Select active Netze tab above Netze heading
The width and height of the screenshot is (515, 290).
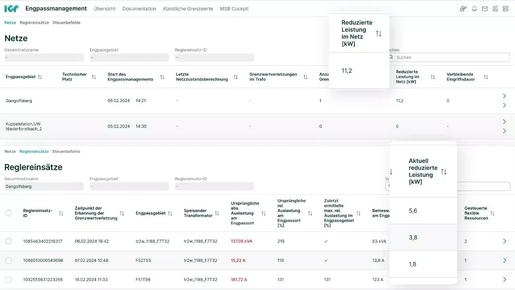point(10,23)
